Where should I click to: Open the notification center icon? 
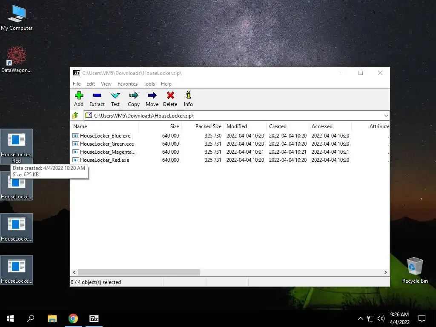pyautogui.click(x=422, y=318)
